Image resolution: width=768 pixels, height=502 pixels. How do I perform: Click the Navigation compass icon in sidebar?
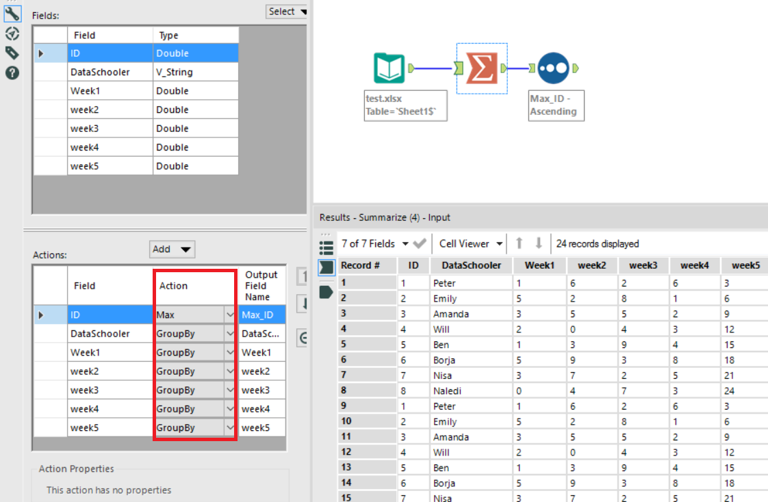click(12, 34)
